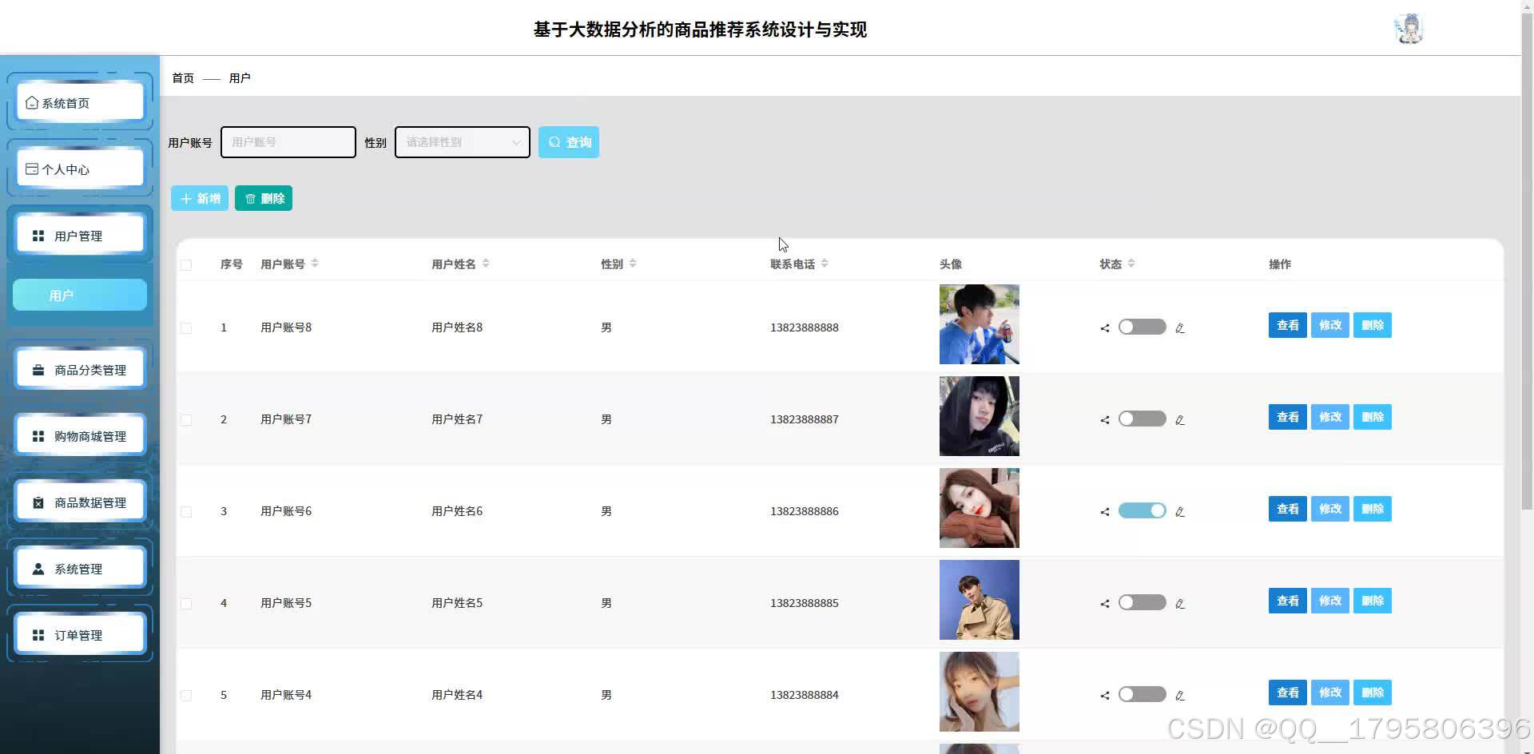Click the share icon in 用户账号8 row
Viewport: 1534px width, 754px height.
coord(1105,327)
